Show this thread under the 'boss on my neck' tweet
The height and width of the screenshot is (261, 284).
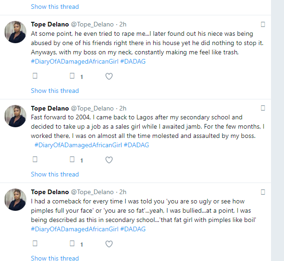(x=55, y=91)
